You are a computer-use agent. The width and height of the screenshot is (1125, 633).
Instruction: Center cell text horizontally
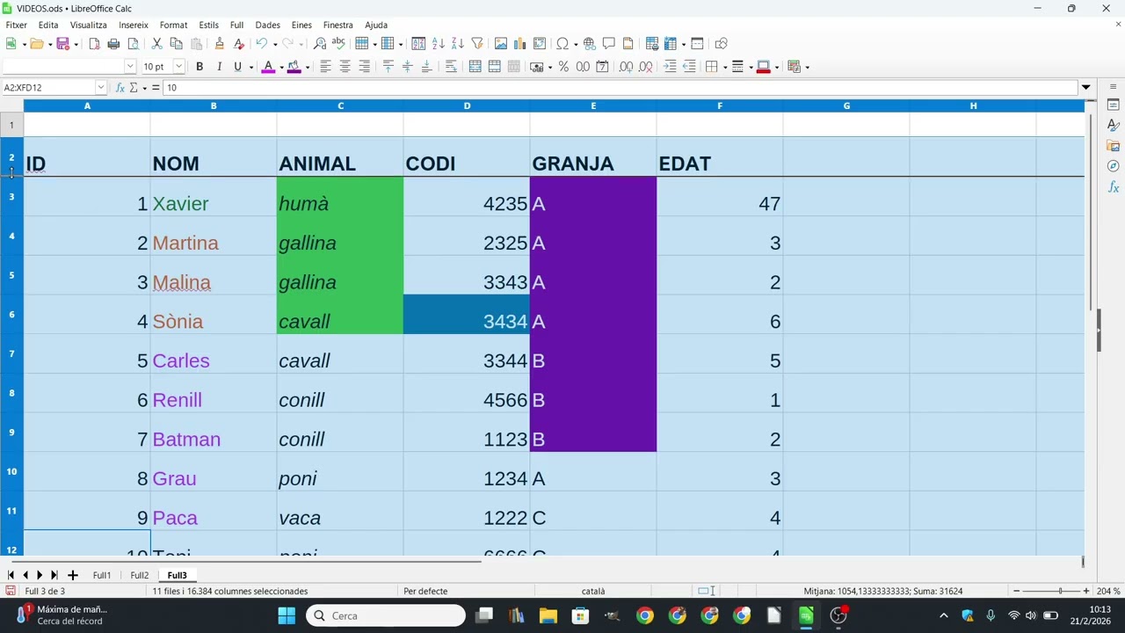tap(345, 67)
